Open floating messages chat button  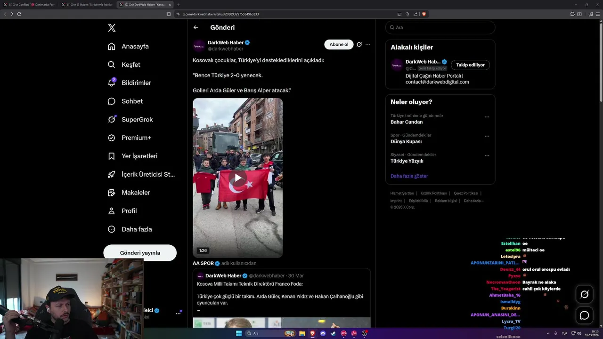[585, 315]
